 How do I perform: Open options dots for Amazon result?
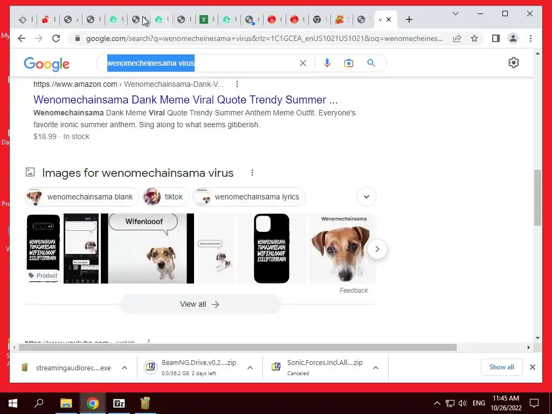point(237,84)
